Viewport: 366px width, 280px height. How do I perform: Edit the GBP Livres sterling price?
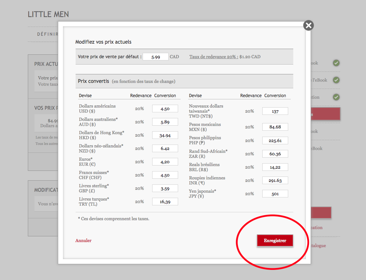point(165,189)
